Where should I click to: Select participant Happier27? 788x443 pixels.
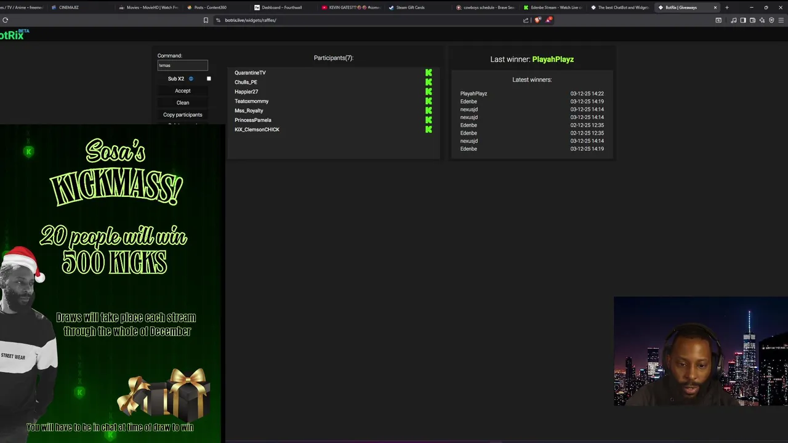[x=246, y=92]
